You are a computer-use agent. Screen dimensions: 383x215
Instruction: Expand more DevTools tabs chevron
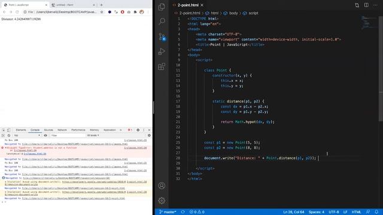pyautogui.click(x=121, y=130)
